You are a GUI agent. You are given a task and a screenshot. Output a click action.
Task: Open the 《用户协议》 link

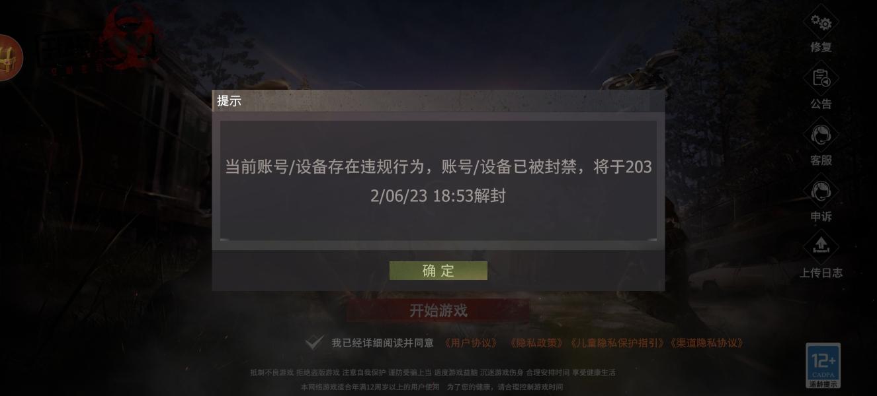coord(471,343)
